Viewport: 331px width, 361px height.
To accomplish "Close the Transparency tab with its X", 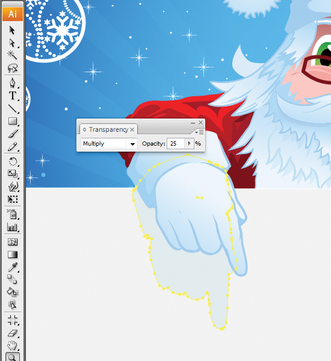I will pos(132,130).
